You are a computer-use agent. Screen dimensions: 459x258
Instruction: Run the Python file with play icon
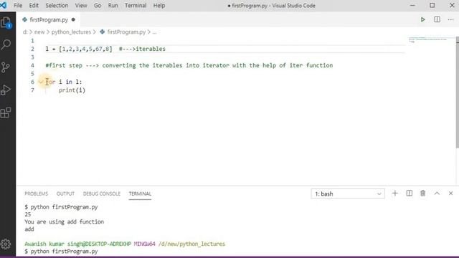tap(422, 19)
